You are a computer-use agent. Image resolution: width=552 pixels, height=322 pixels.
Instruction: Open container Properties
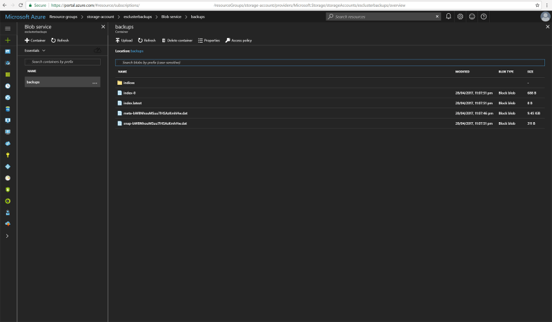click(209, 41)
